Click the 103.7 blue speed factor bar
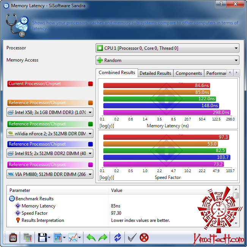The image size is (247, 247). pos(167,157)
